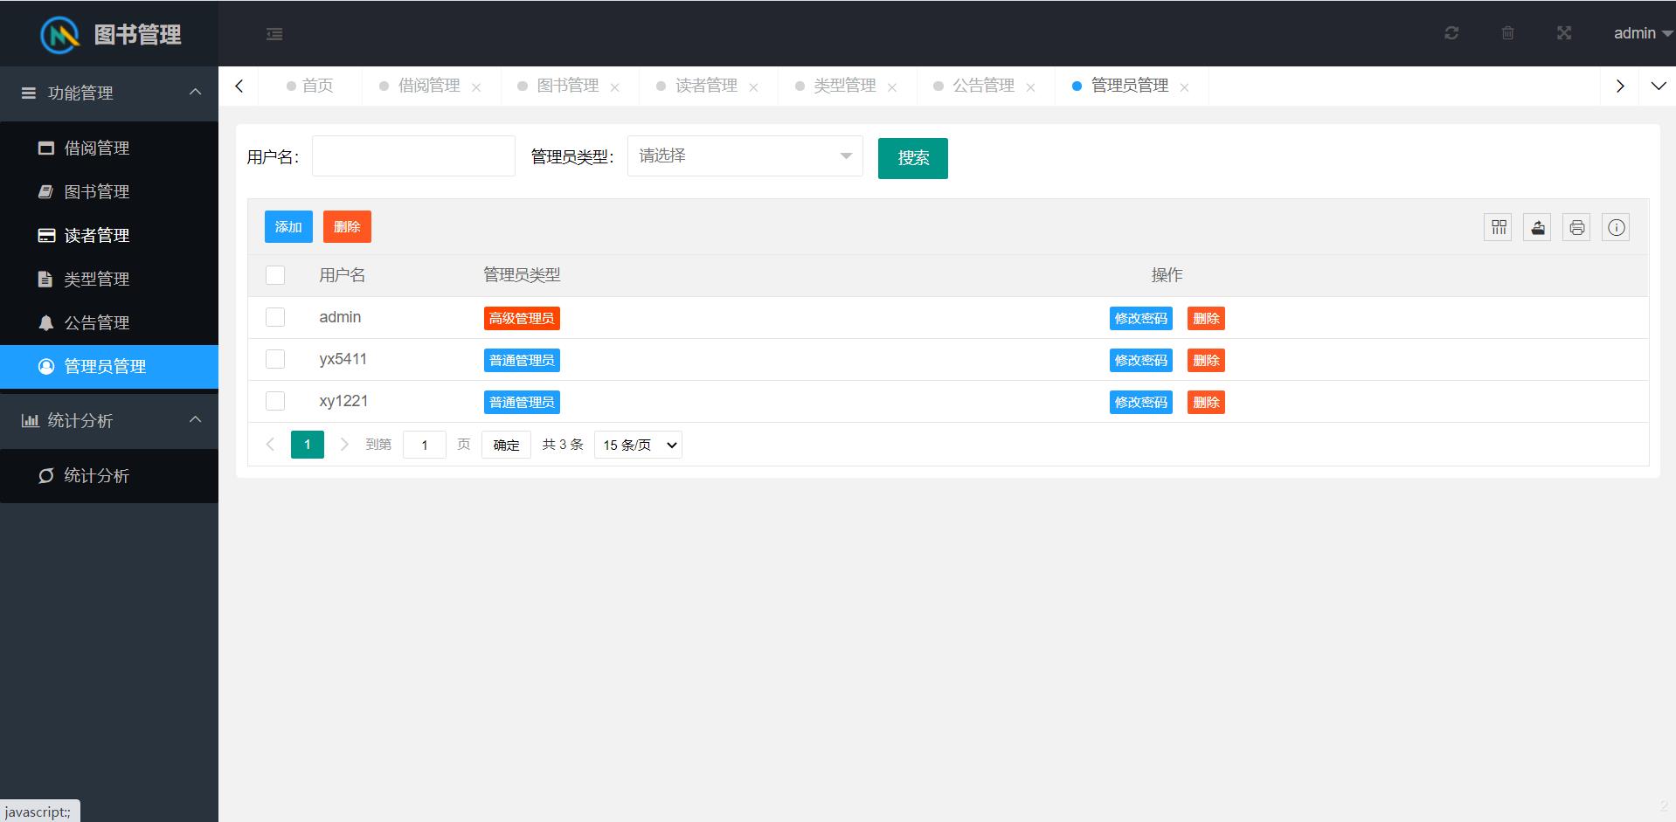Delete the xy1221 row
This screenshot has width=1676, height=822.
(x=1206, y=403)
